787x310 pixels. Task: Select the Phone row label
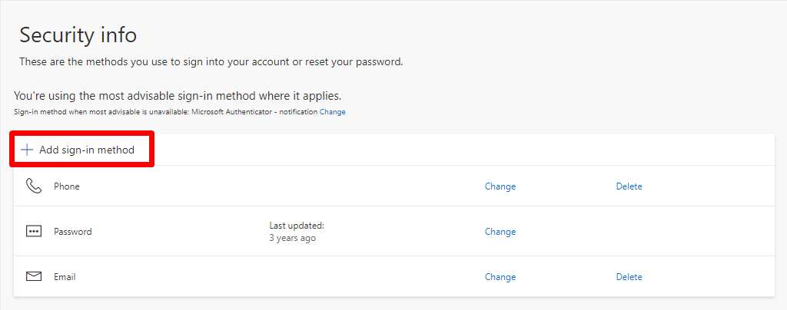coord(67,186)
